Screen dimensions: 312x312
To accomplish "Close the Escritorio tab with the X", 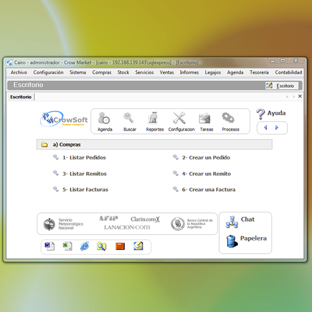I will (x=300, y=96).
